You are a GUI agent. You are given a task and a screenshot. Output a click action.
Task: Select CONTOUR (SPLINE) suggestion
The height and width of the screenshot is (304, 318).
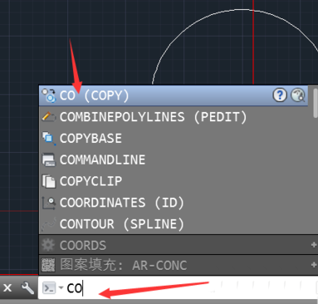174,224
